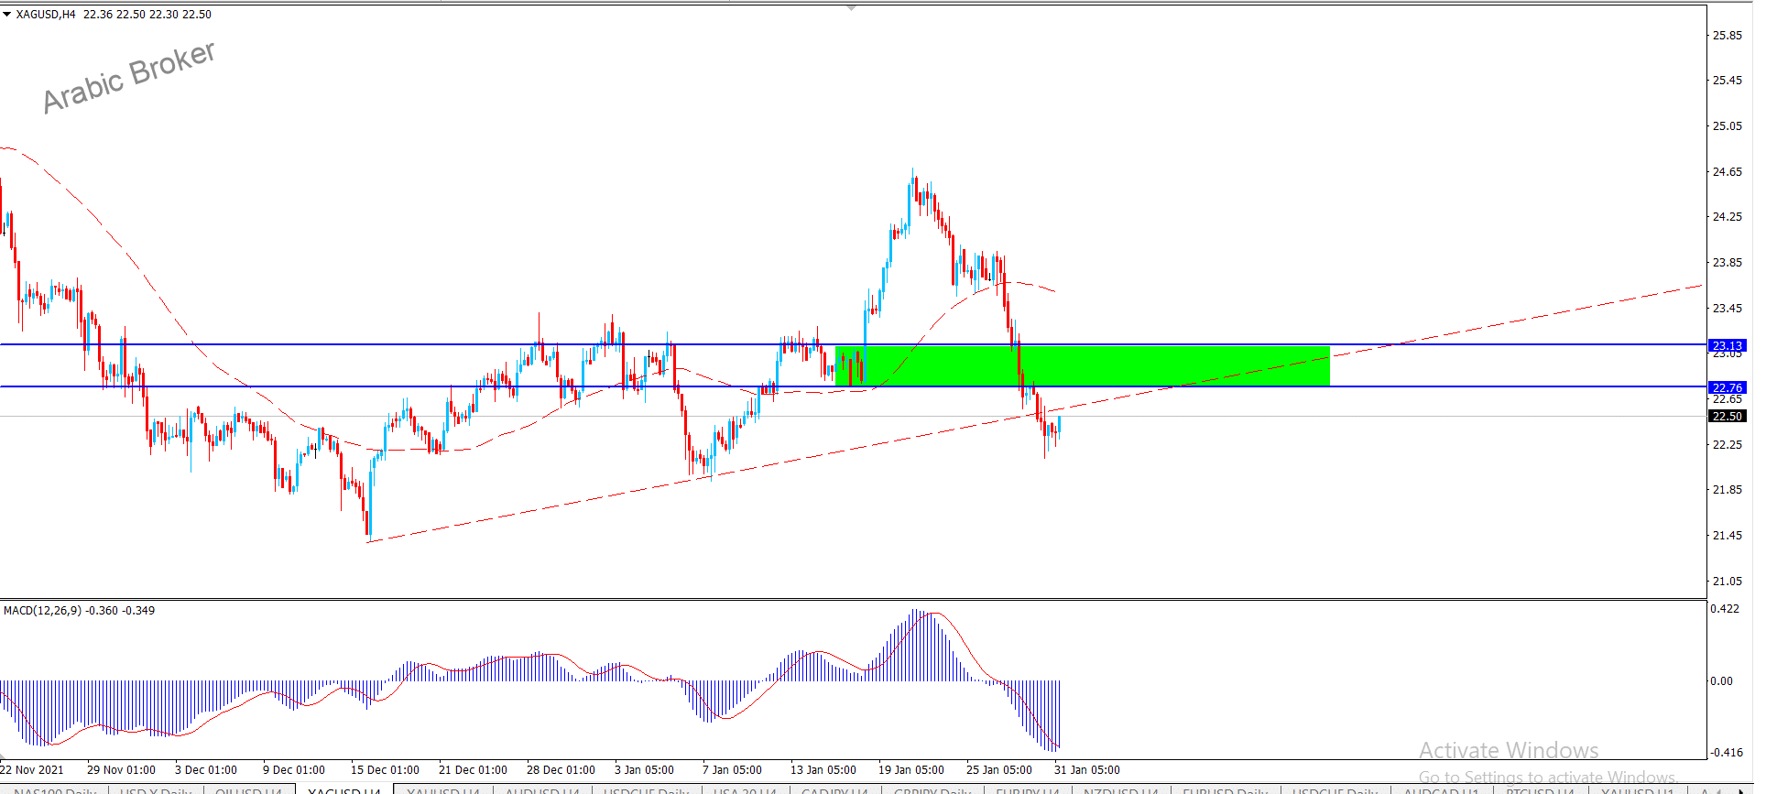1766x794 pixels.
Task: Open the USA 30 H4 chart tab
Action: (x=745, y=789)
